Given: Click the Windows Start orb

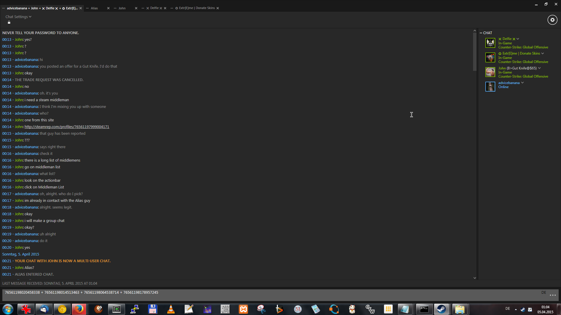Looking at the screenshot, I should [x=8, y=309].
